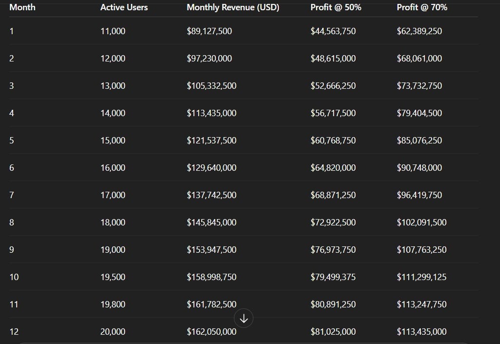Click the $102,091,500 profit cell

[x=422, y=223]
